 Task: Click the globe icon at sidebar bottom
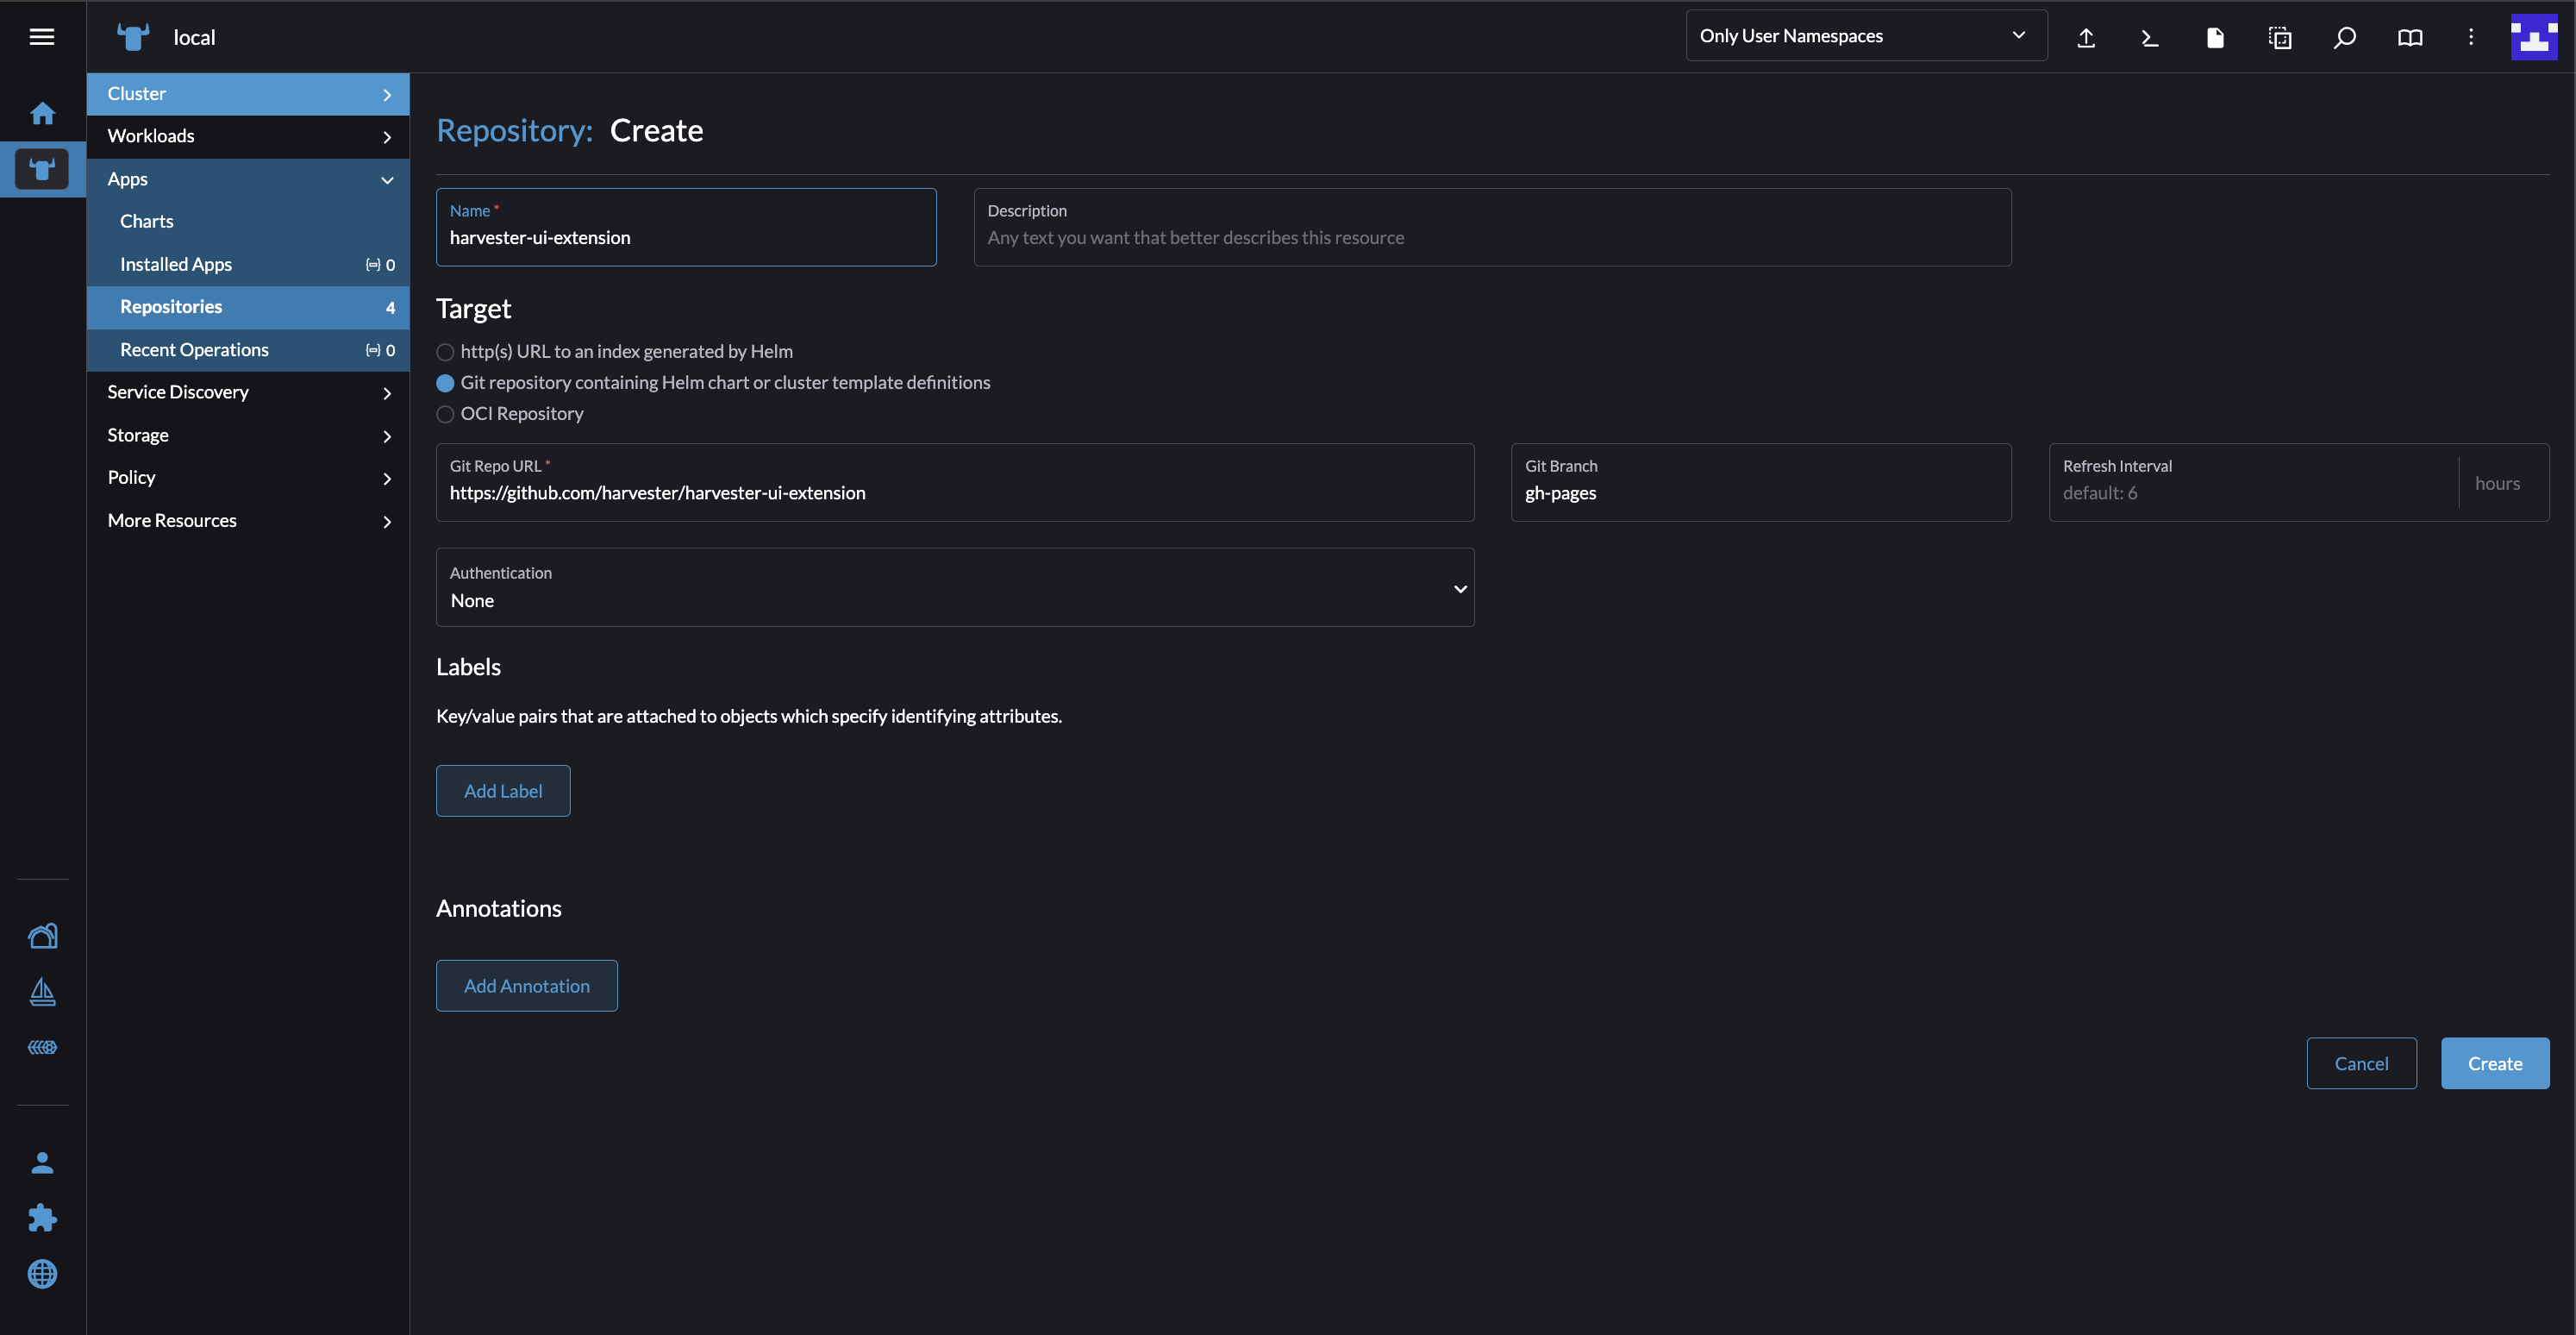(42, 1273)
